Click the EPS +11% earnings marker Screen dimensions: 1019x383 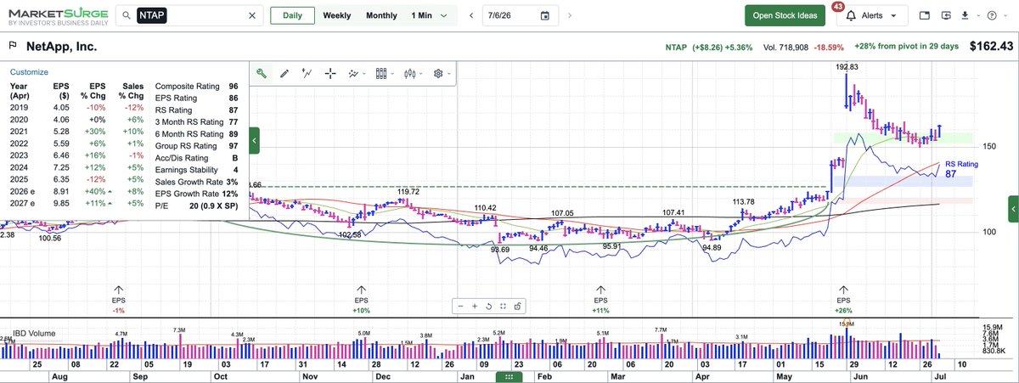(601, 299)
